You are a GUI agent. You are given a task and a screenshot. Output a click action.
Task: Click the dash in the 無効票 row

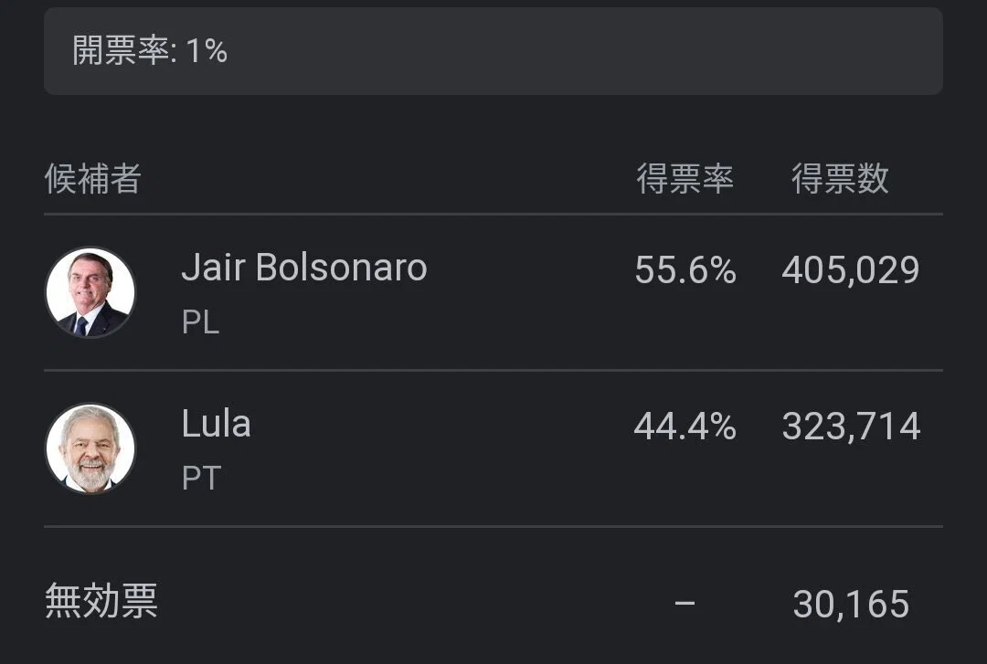click(x=685, y=604)
